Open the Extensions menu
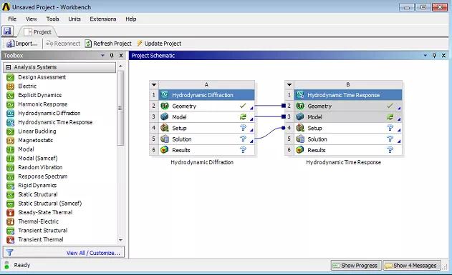 coord(103,19)
